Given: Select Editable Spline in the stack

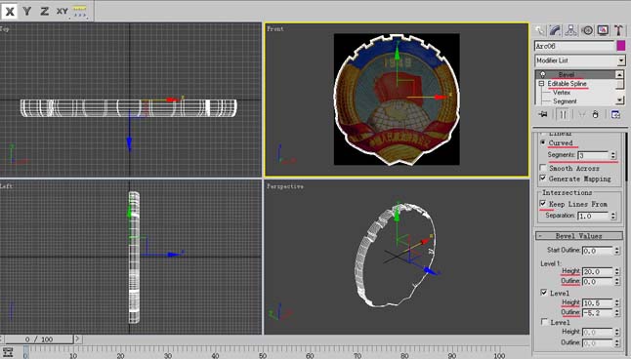Looking at the screenshot, I should pyautogui.click(x=567, y=84).
